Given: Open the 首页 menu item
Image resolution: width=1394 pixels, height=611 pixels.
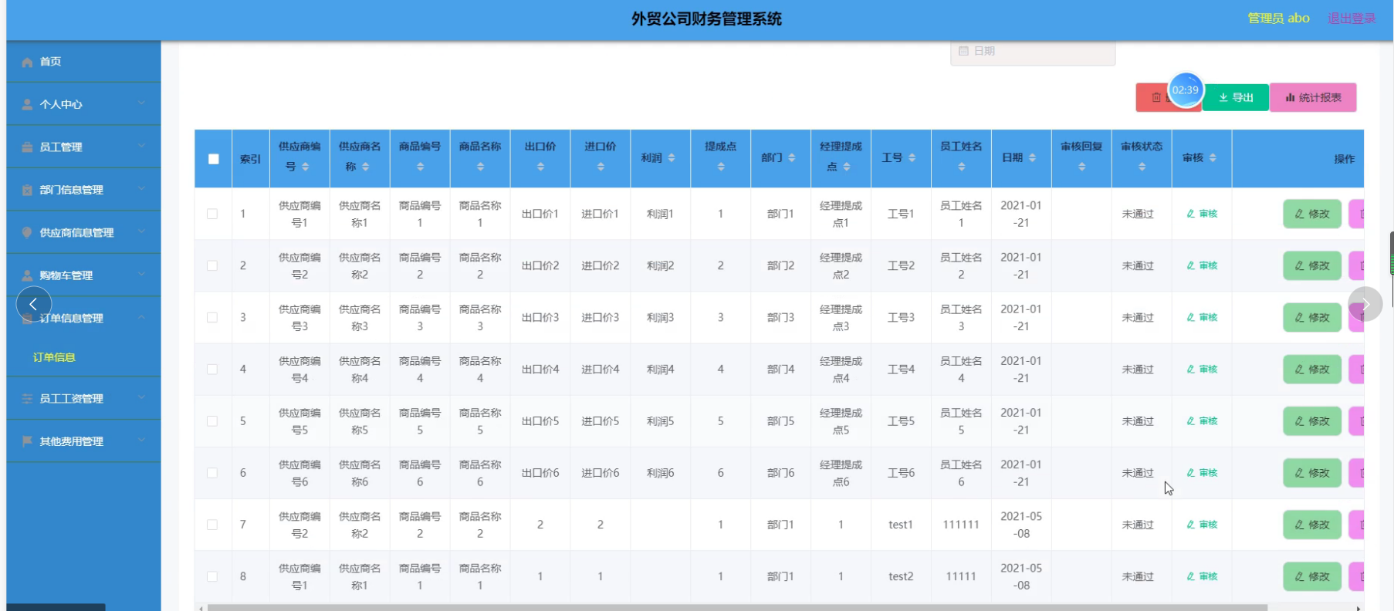Looking at the screenshot, I should click(83, 62).
